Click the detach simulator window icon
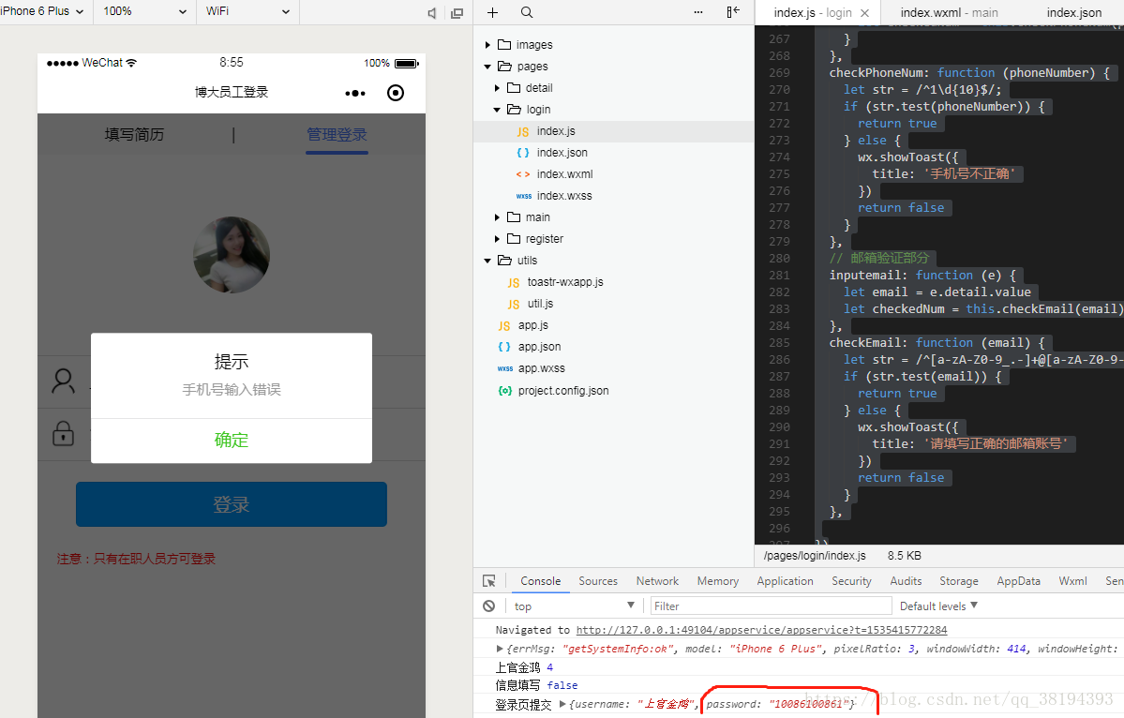 coord(457,13)
